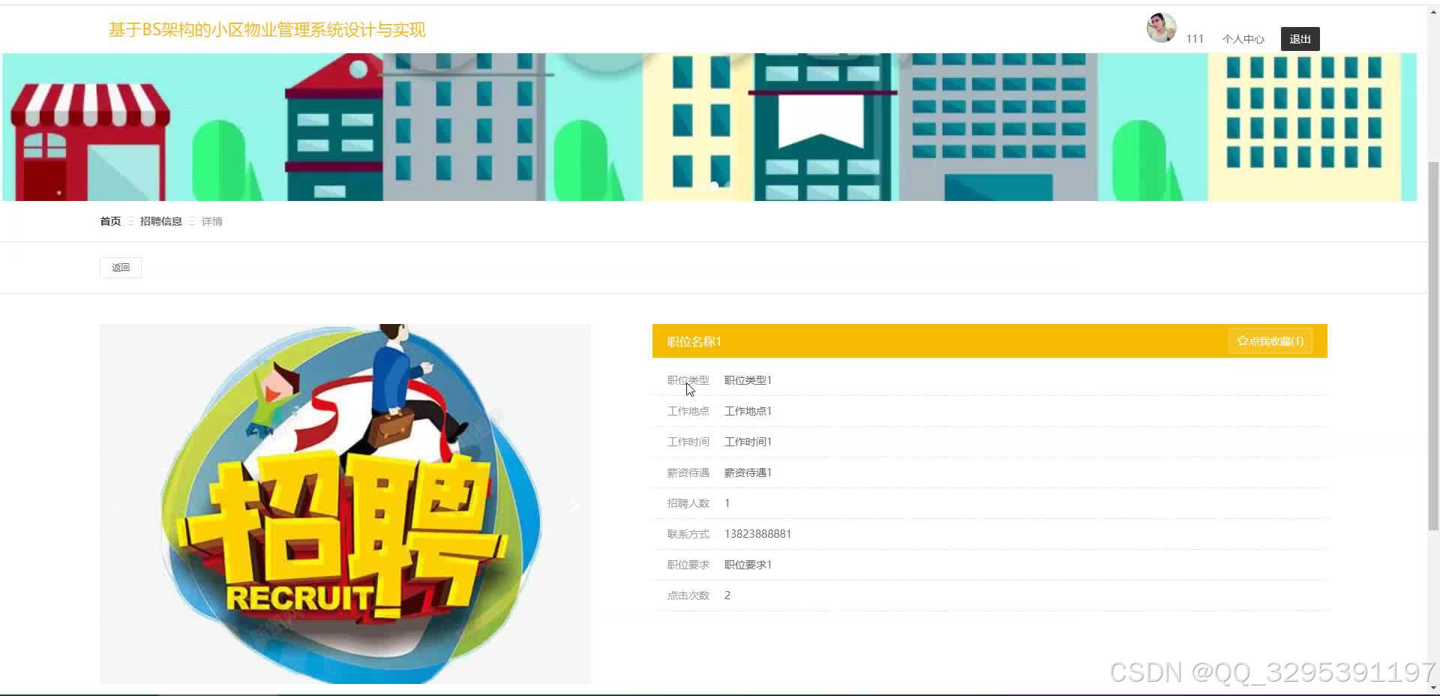Click the star icon on the collect button
1440x696 pixels.
1241,340
